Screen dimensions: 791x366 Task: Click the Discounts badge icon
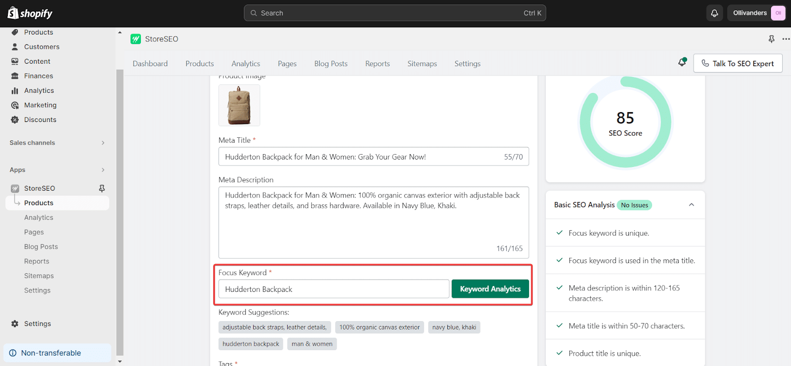(15, 120)
